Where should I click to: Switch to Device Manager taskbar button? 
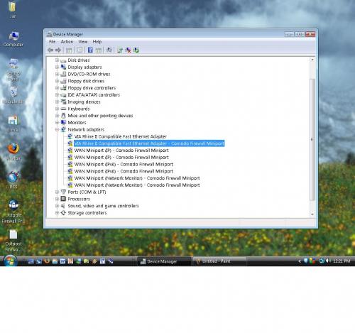[x=164, y=261]
